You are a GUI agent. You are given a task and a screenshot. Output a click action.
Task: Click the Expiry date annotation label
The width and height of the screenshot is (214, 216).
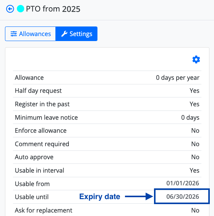click(x=100, y=196)
